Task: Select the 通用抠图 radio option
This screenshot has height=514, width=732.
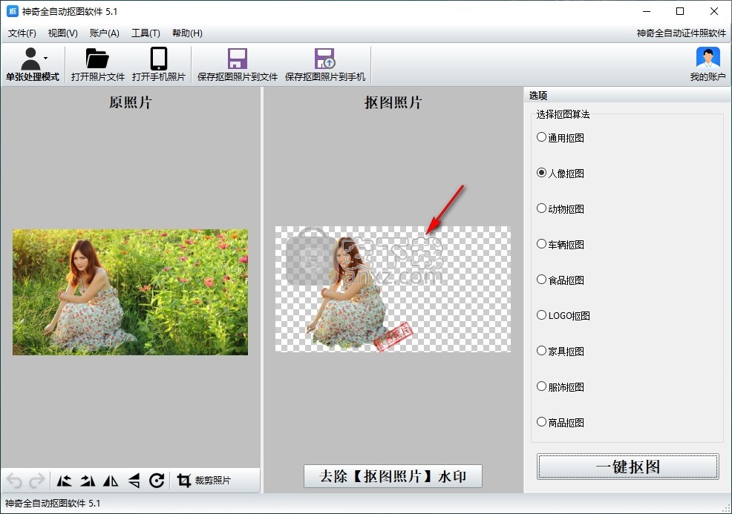Action: [542, 137]
